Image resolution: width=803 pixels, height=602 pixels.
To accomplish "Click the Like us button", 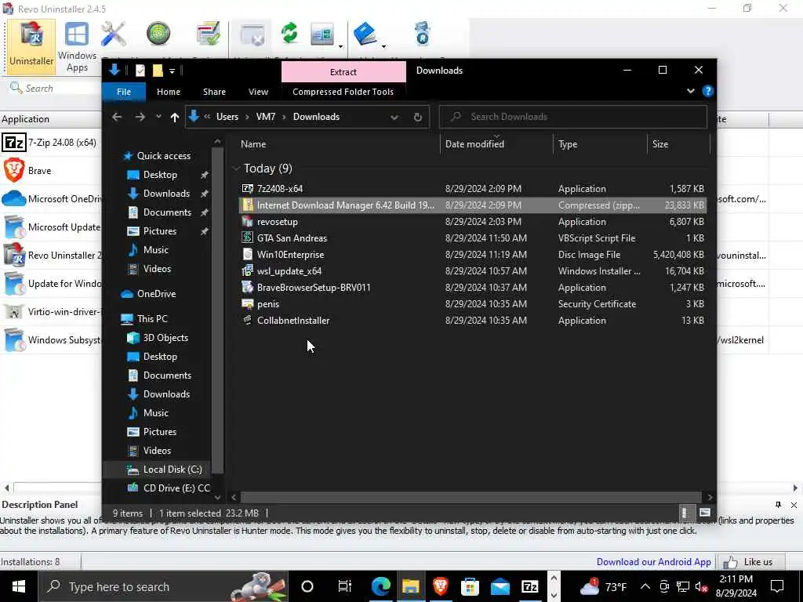I will click(753, 561).
